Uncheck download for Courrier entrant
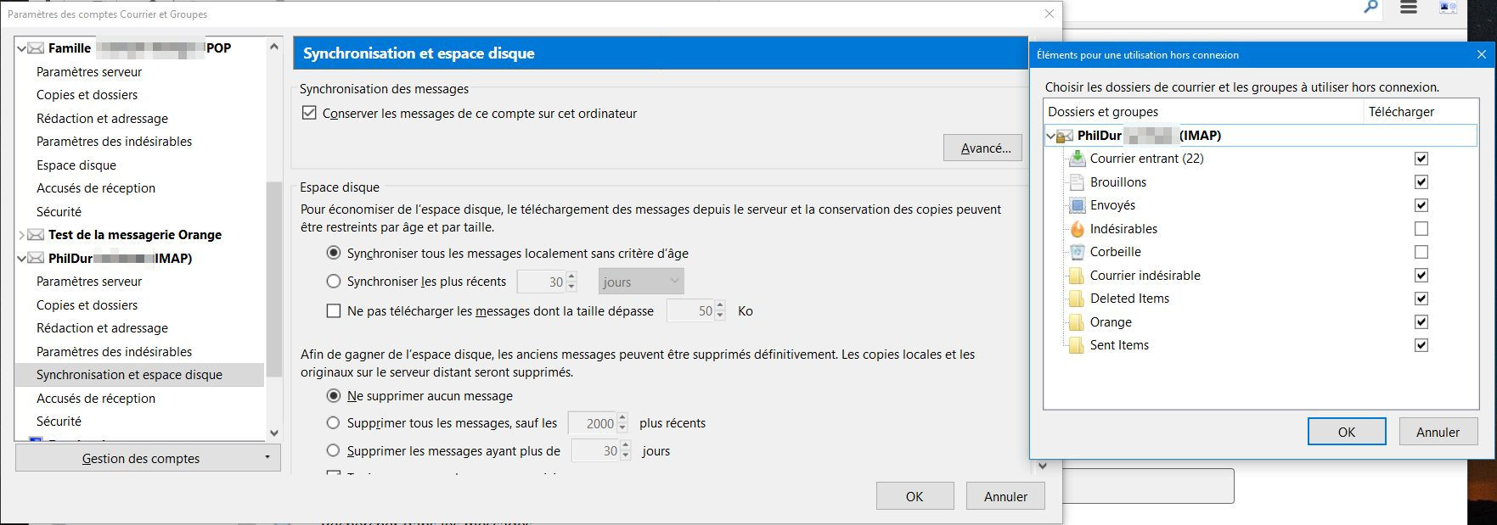The image size is (1497, 525). 1421,159
